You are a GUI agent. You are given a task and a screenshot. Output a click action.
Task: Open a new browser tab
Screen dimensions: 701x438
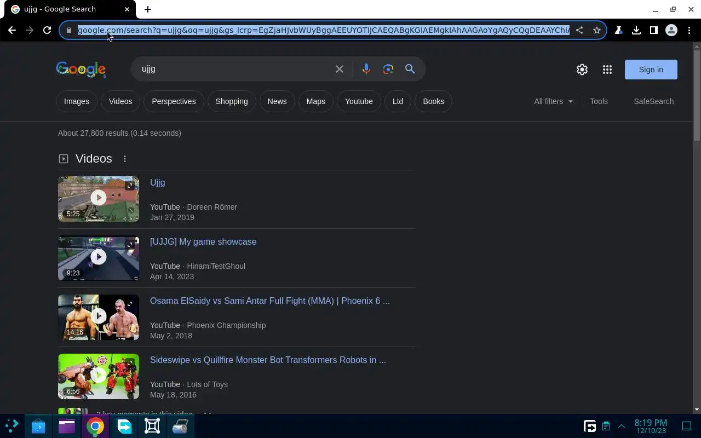point(148,9)
